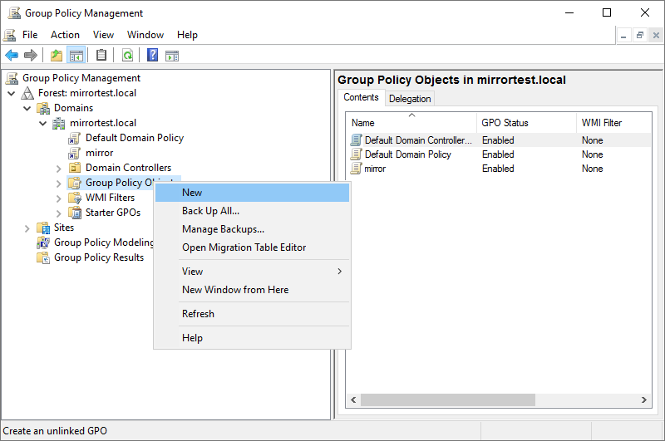Image resolution: width=665 pixels, height=441 pixels.
Task: Select Default Domain Policy in the list
Action: coord(407,154)
